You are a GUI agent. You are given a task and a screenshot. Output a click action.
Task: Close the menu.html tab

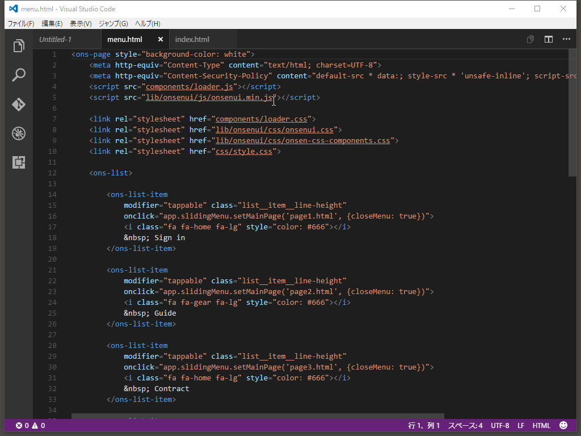point(161,39)
